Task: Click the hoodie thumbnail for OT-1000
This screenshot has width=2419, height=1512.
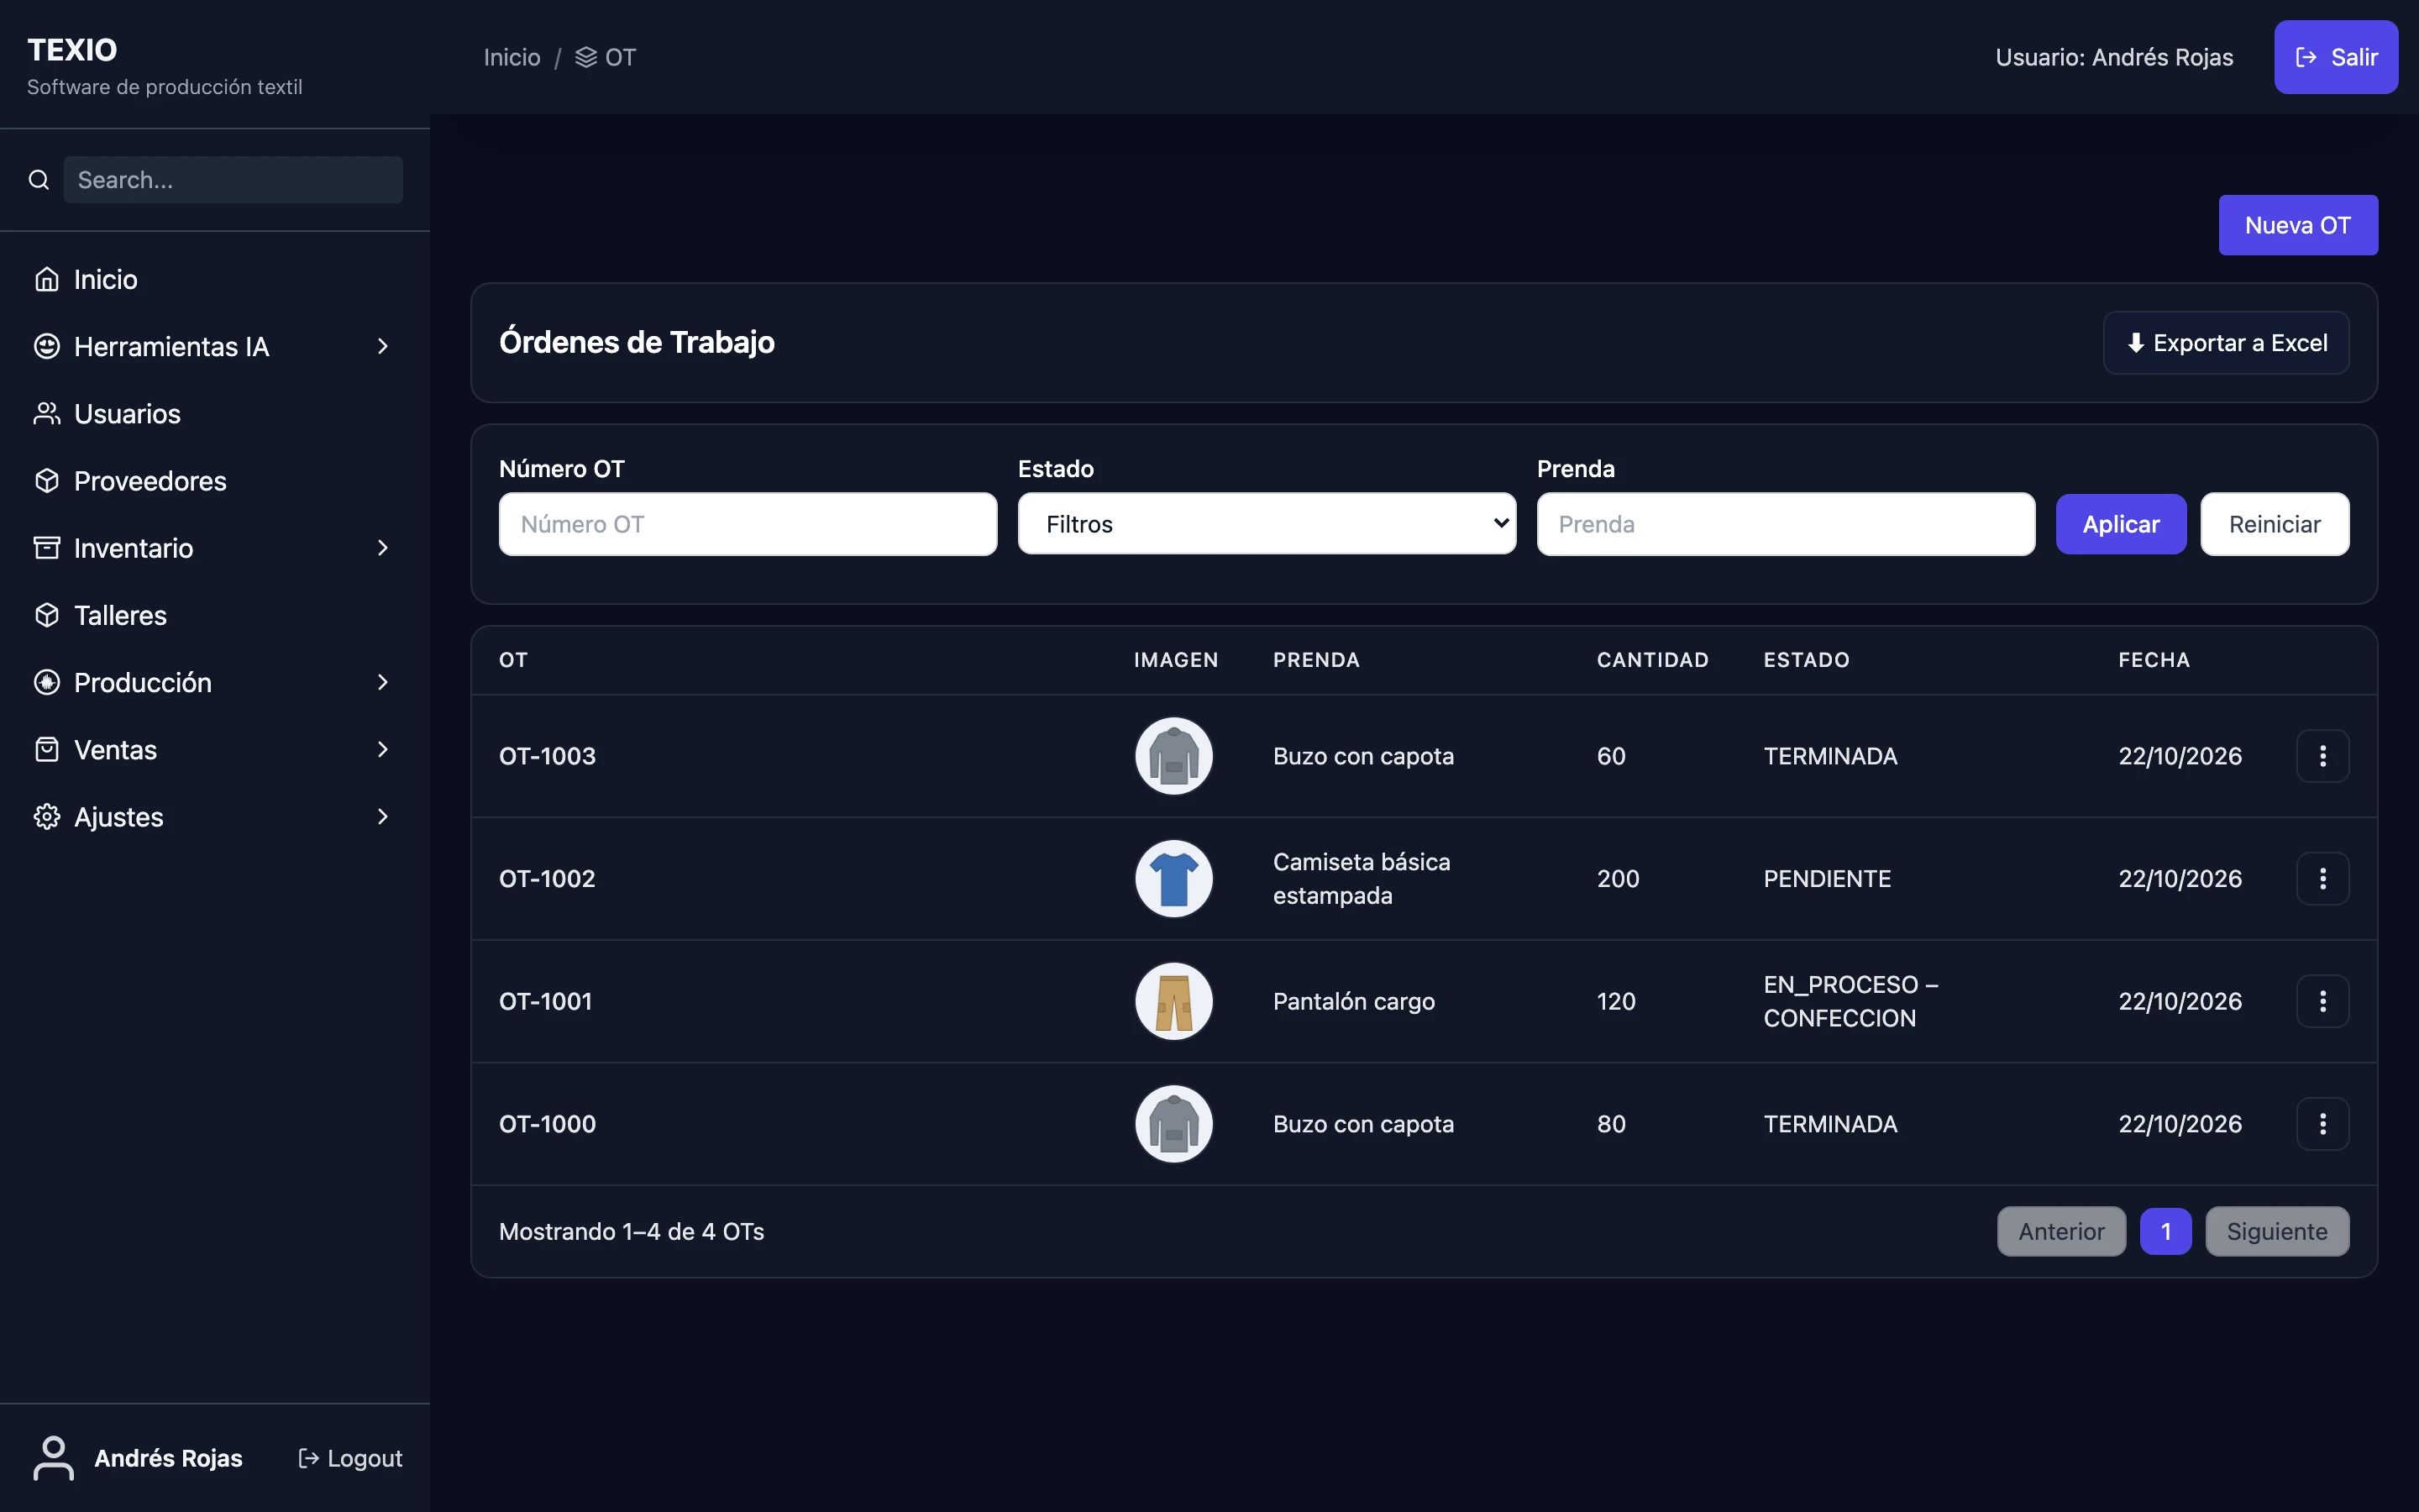Action: pyautogui.click(x=1173, y=1124)
